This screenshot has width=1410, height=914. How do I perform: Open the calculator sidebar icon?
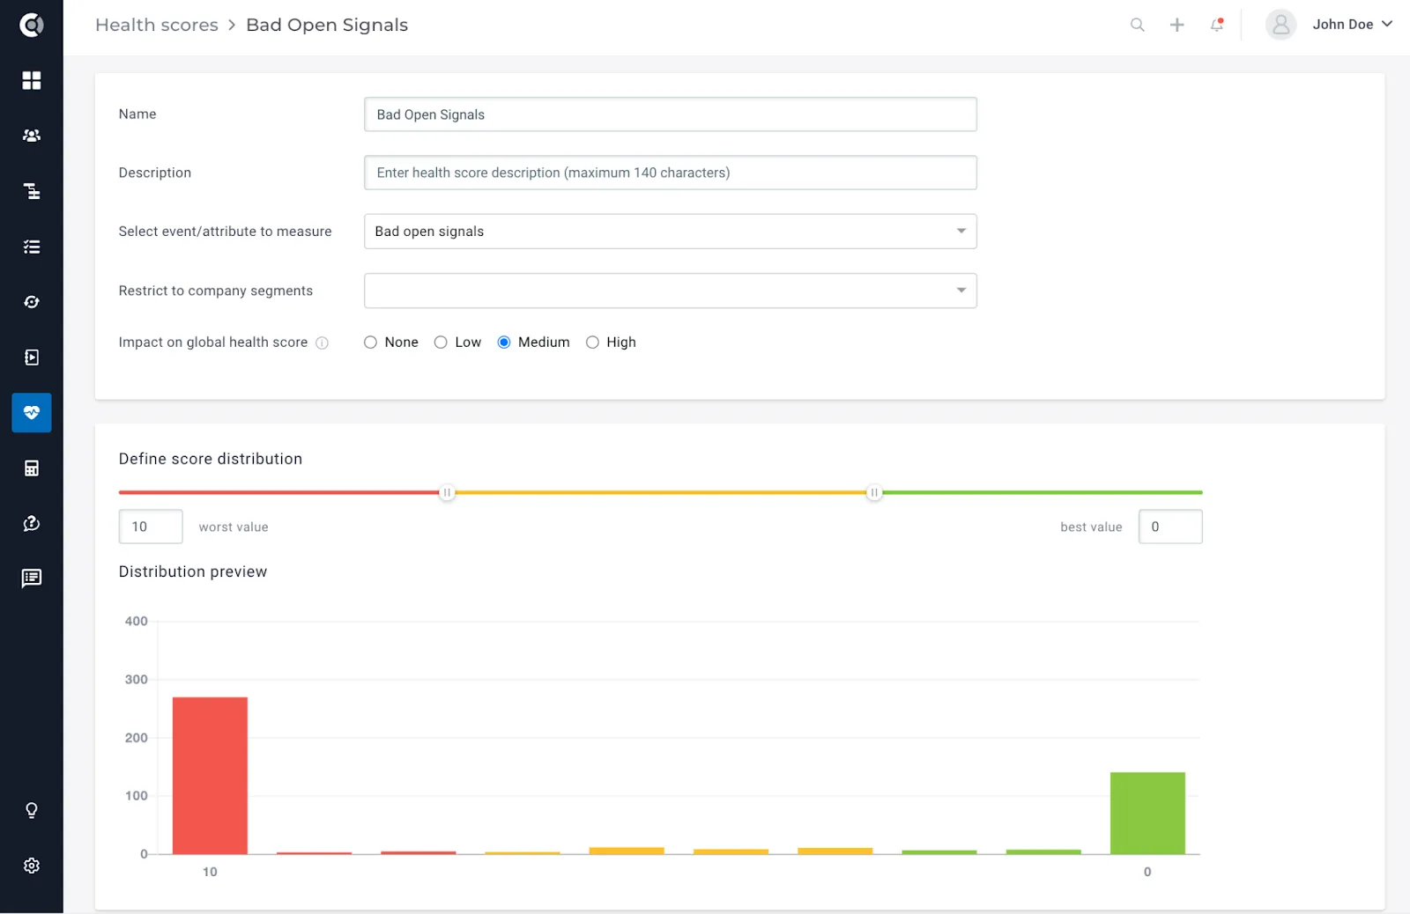[32, 468]
